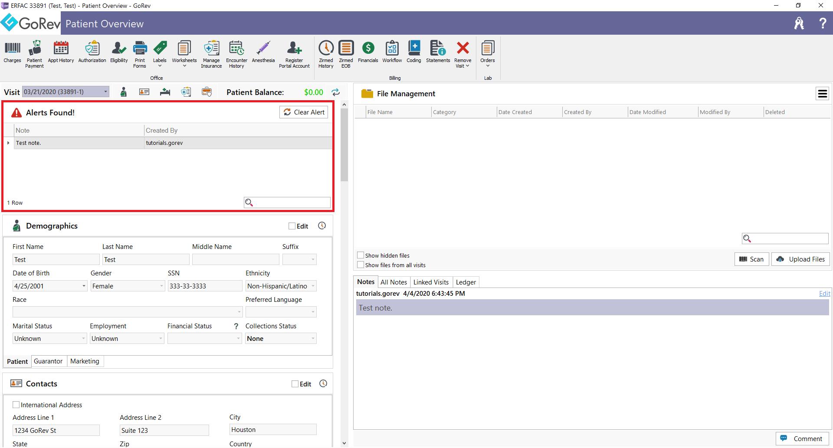Switch to the Linked Visits tab

431,282
